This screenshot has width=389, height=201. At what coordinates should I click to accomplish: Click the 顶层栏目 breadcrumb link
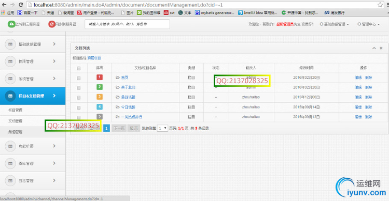[x=94, y=58]
